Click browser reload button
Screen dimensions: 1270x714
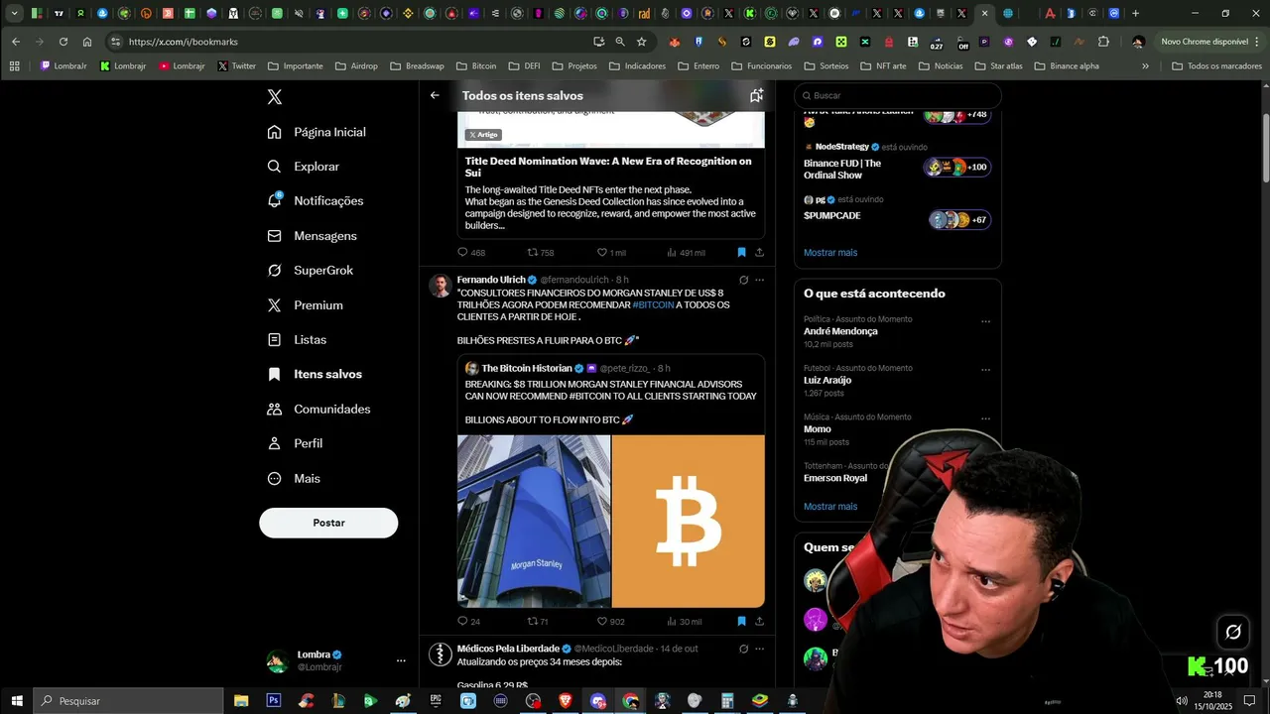pyautogui.click(x=63, y=42)
